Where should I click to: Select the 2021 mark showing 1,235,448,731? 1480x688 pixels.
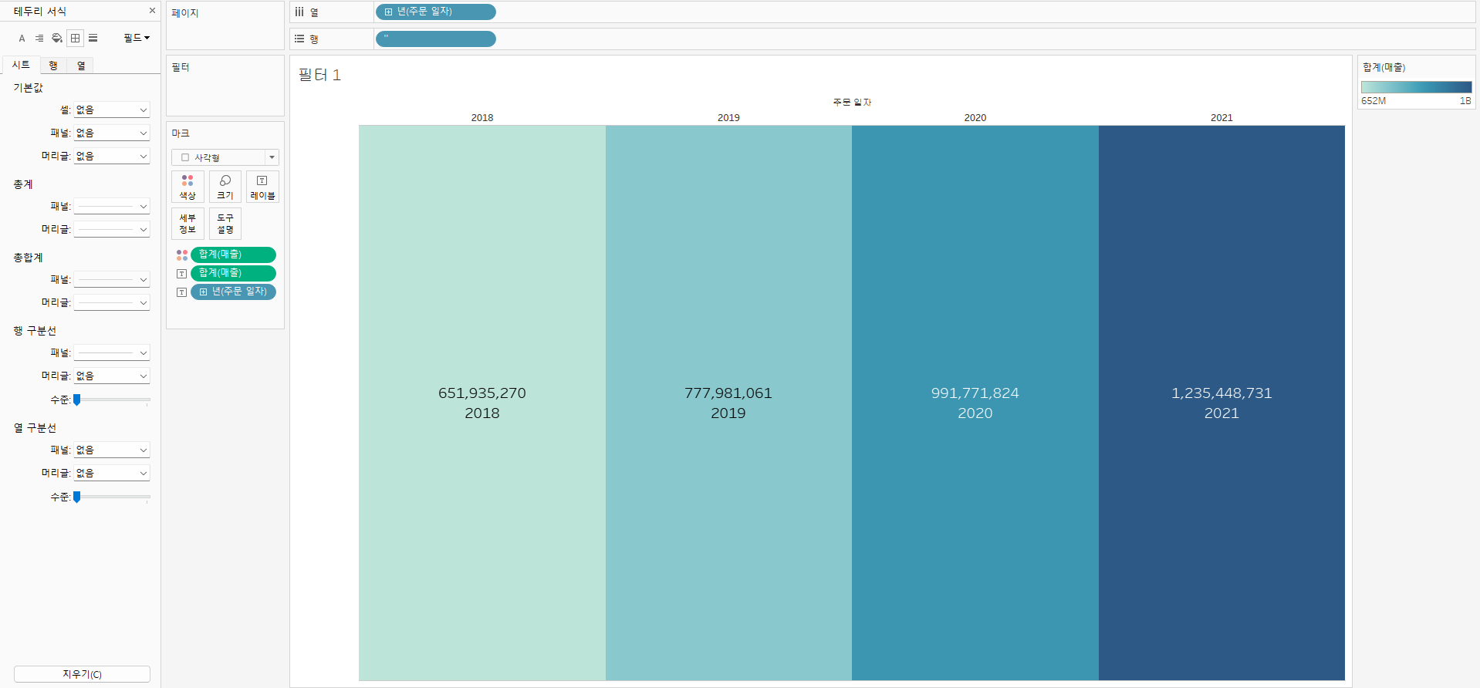pos(1222,403)
